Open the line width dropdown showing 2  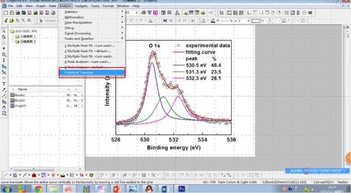tap(248, 21)
